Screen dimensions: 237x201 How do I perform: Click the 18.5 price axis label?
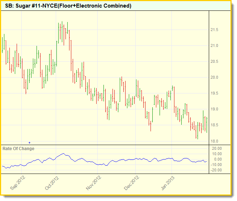click(214, 125)
